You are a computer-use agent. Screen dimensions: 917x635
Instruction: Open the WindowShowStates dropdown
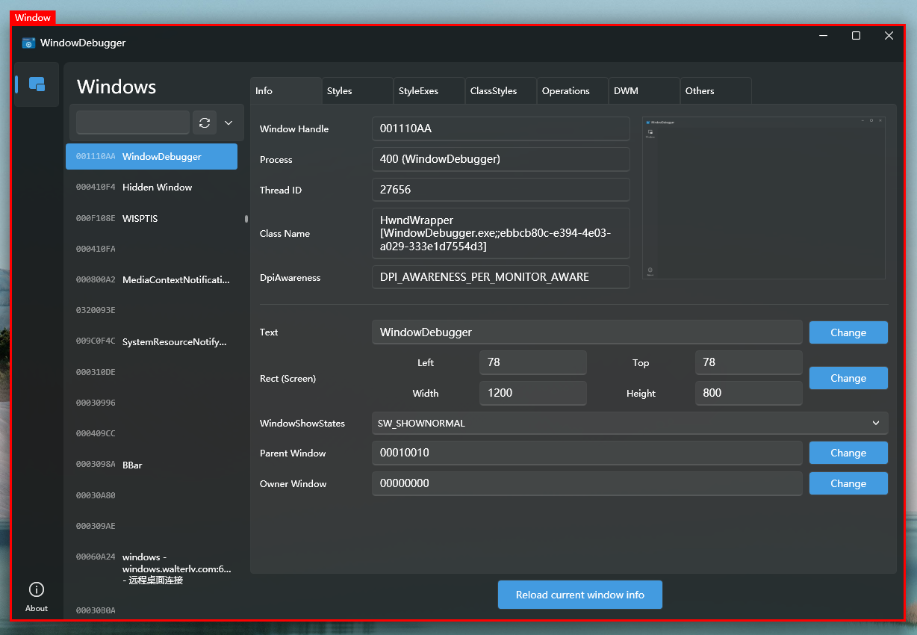pos(630,423)
